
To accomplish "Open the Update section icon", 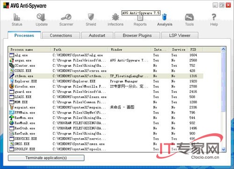I will (x=41, y=17).
